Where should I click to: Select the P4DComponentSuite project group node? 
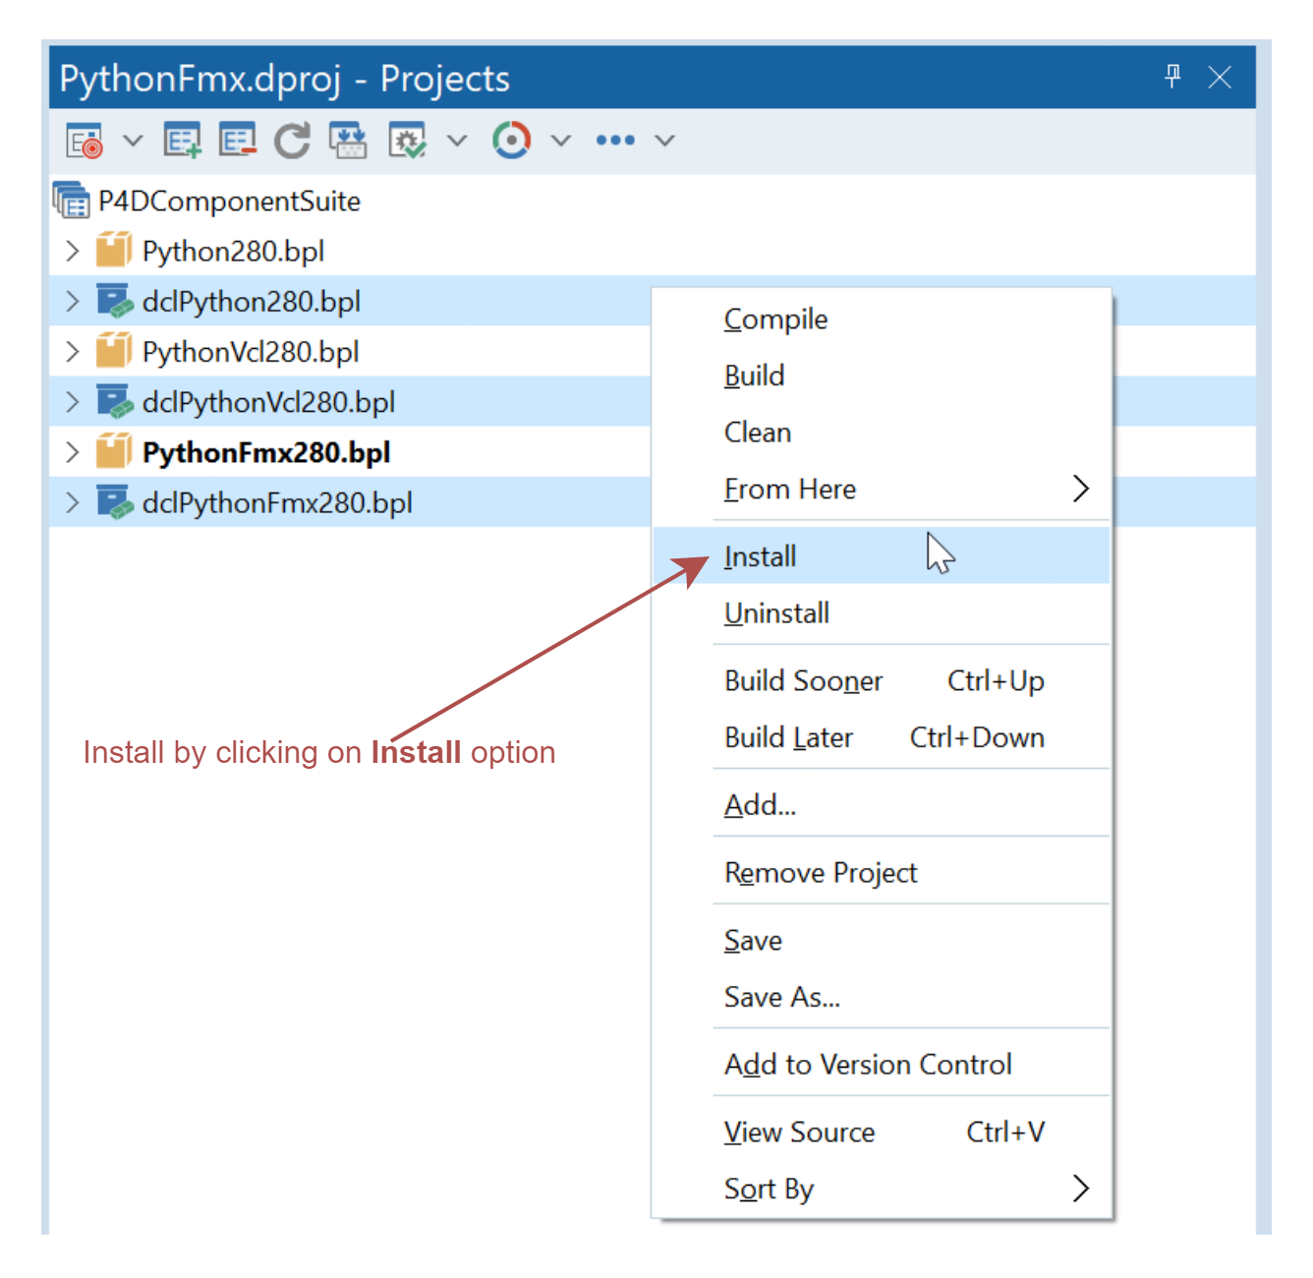tap(229, 202)
